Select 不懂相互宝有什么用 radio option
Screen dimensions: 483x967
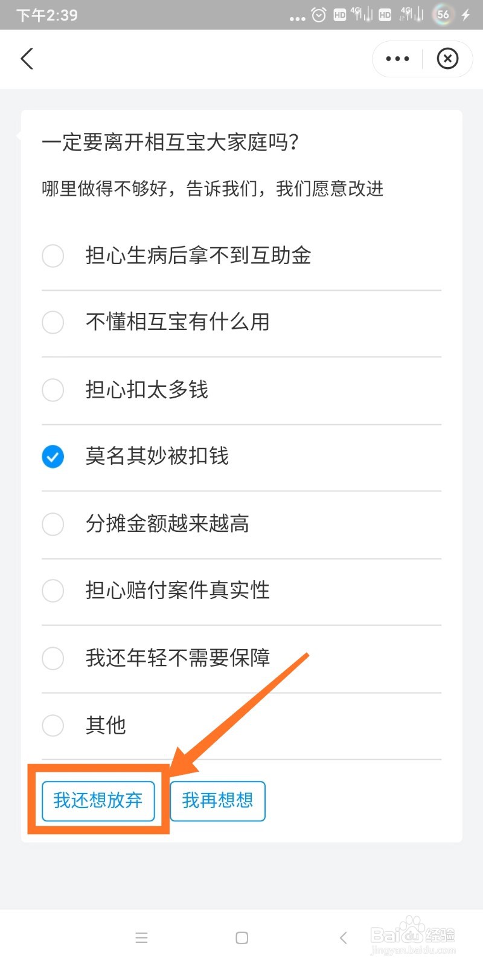point(53,322)
